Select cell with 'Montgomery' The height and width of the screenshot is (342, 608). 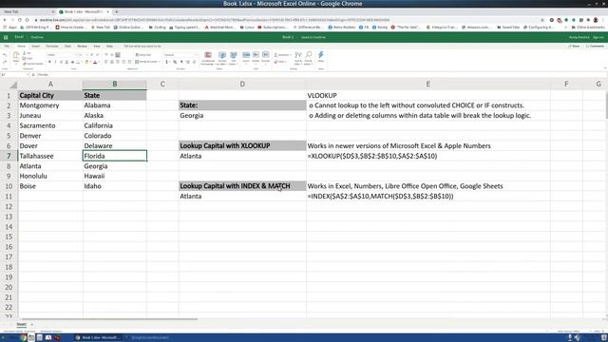(50, 105)
